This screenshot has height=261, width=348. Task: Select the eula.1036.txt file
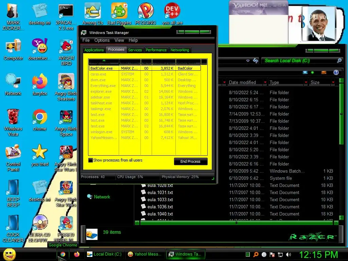(x=157, y=207)
